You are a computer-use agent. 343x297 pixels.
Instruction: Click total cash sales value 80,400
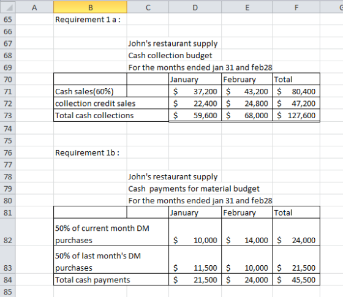pos(296,91)
